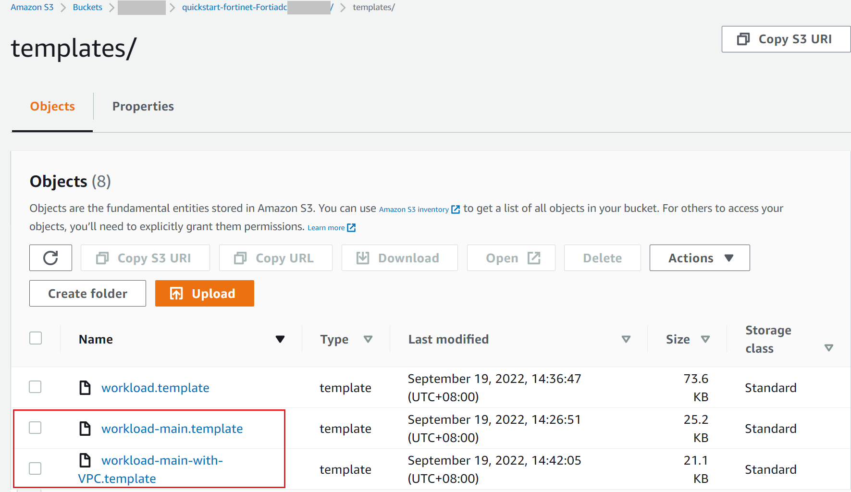The height and width of the screenshot is (492, 851).
Task: Go to Buckets in the breadcrumb
Action: [x=87, y=7]
